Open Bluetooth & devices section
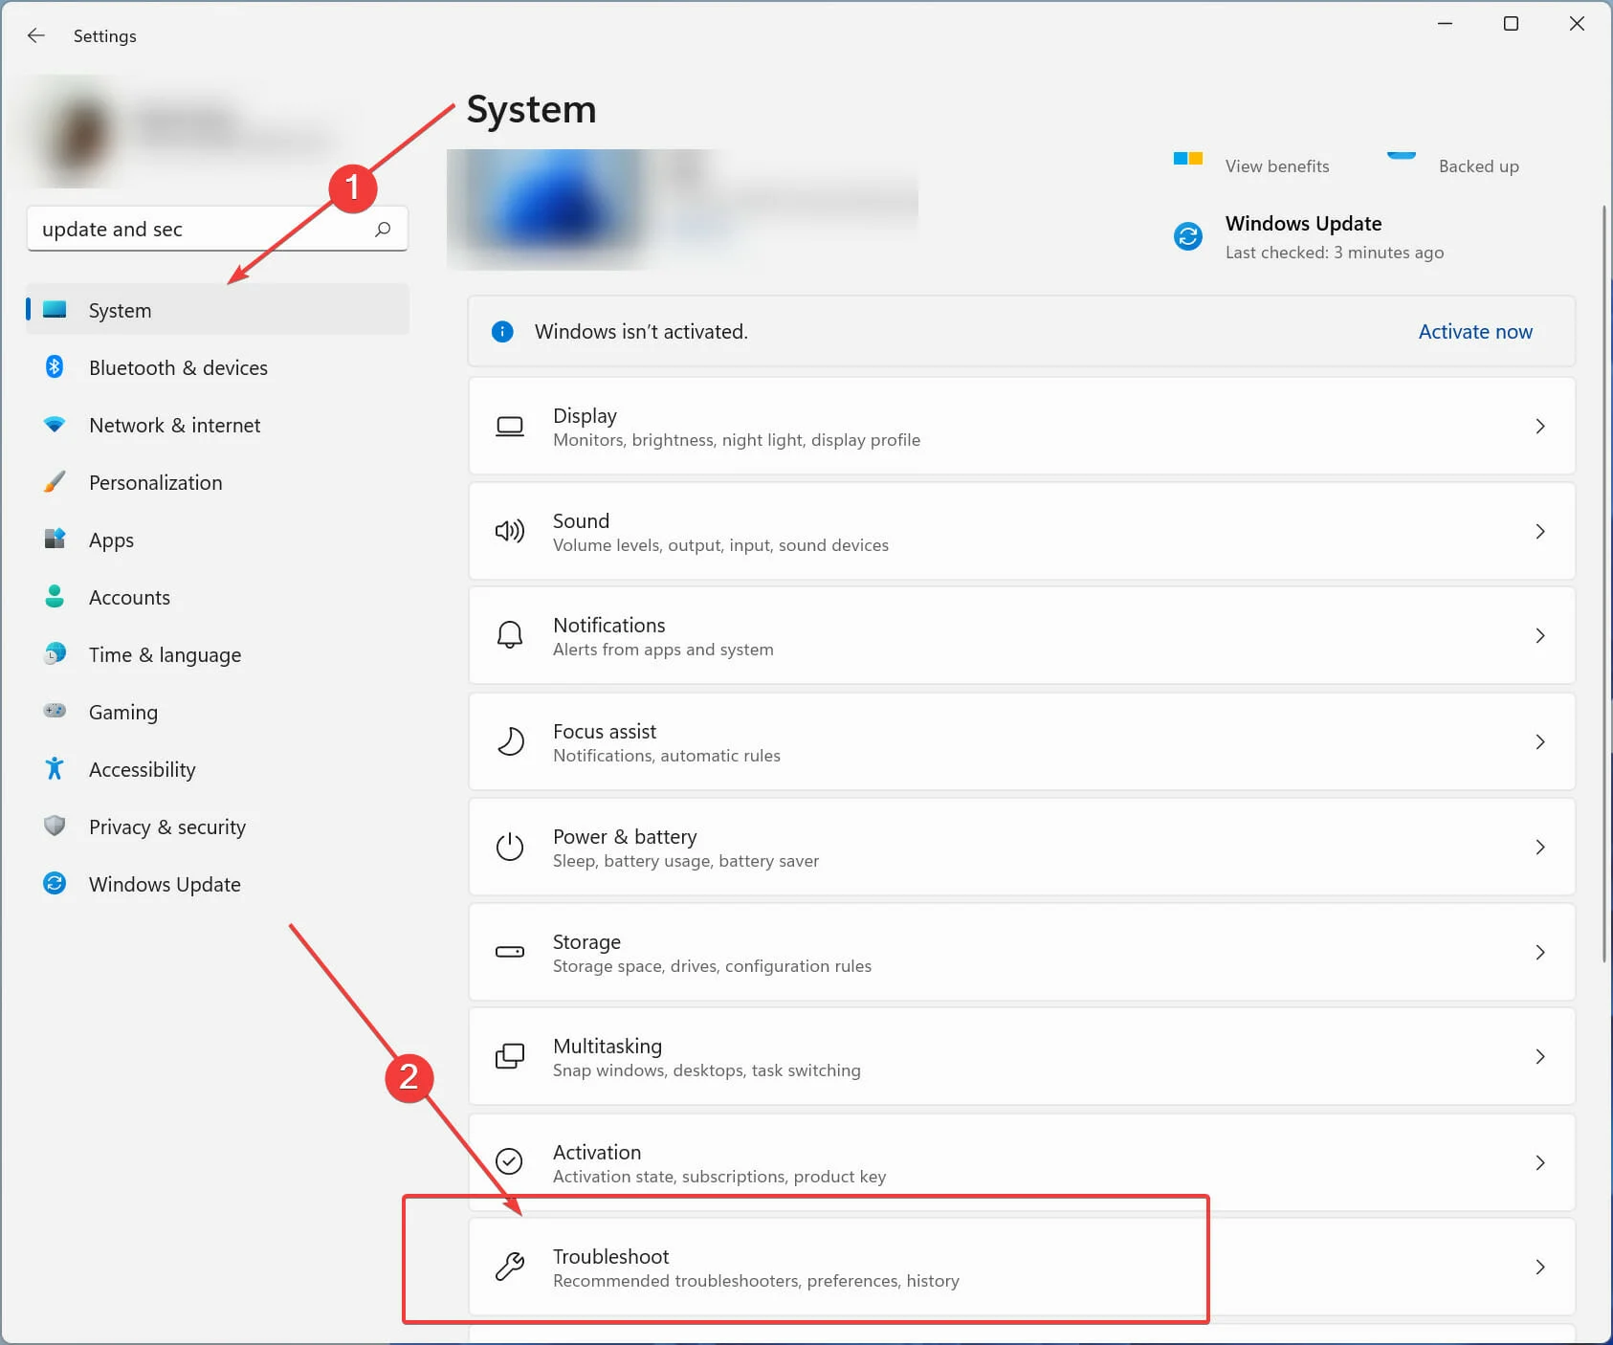This screenshot has width=1613, height=1345. [217, 367]
